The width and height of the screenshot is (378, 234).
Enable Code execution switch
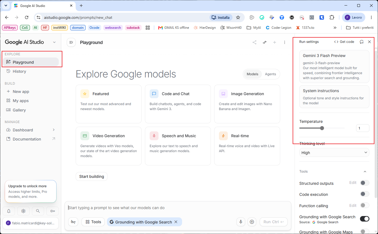point(365,194)
